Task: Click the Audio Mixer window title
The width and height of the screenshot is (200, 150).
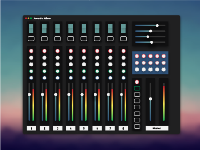Action: coord(42,18)
